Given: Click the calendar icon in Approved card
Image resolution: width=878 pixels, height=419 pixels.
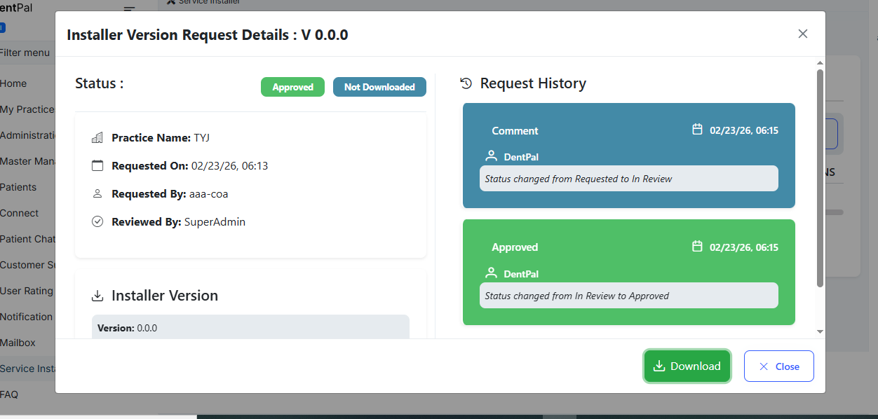Looking at the screenshot, I should (697, 247).
